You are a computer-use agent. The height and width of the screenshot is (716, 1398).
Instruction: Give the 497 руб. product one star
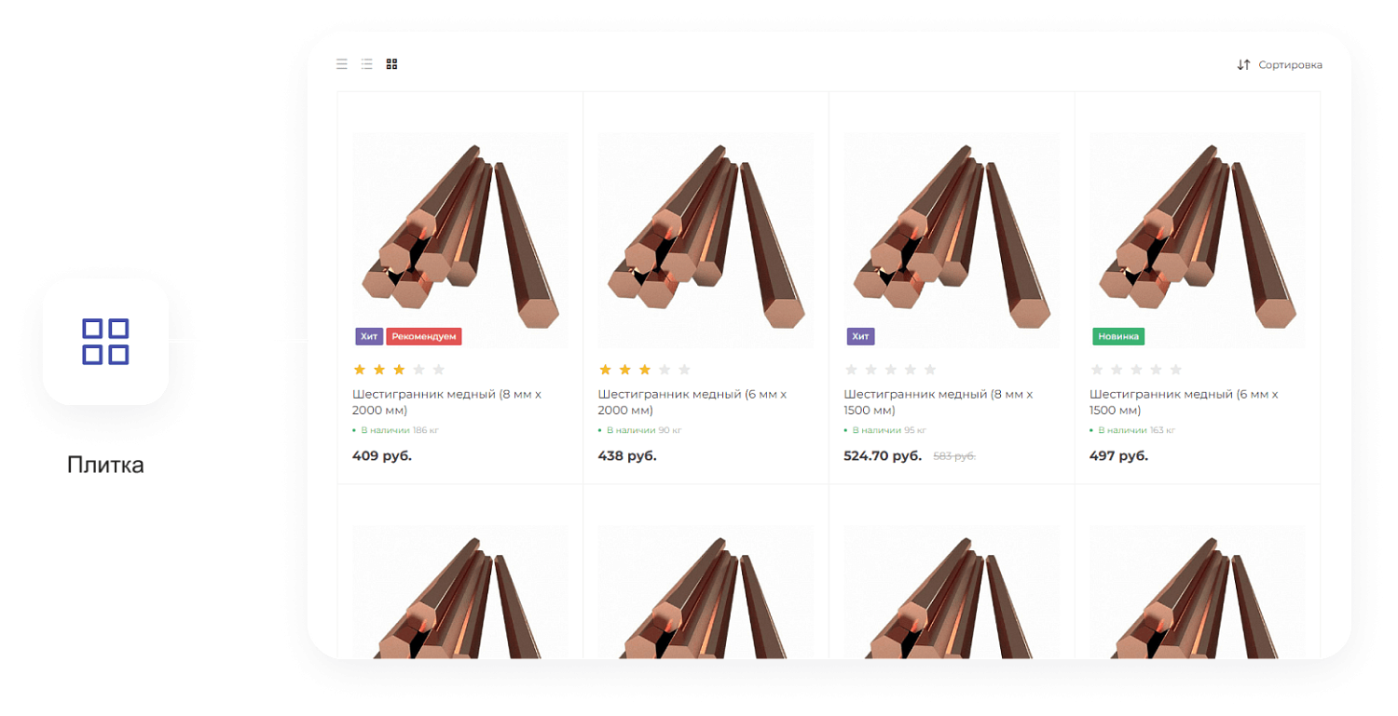point(1096,370)
